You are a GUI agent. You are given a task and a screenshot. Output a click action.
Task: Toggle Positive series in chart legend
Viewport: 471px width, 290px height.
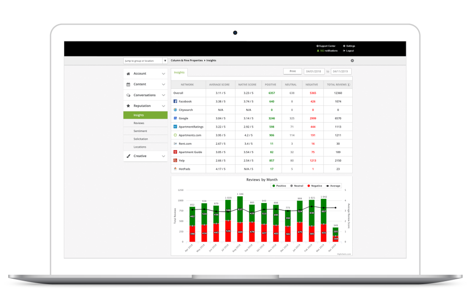tap(279, 186)
